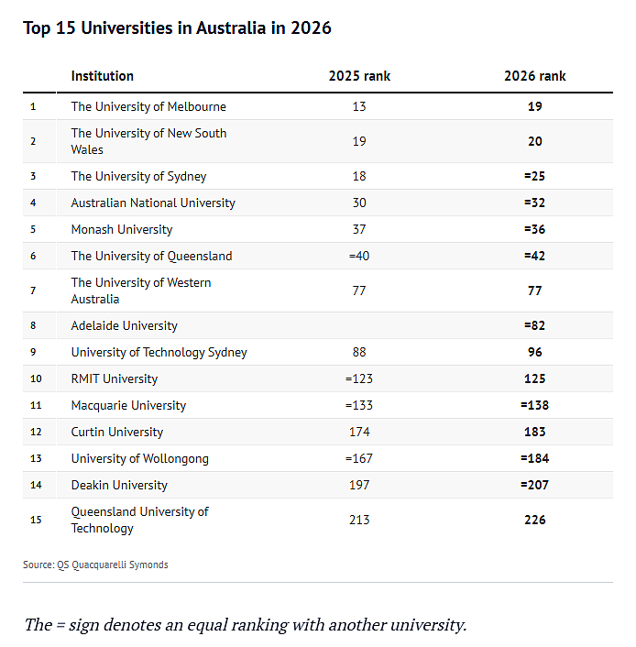The height and width of the screenshot is (647, 636).
Task: Select University of Wollongong entry
Action: (140, 458)
